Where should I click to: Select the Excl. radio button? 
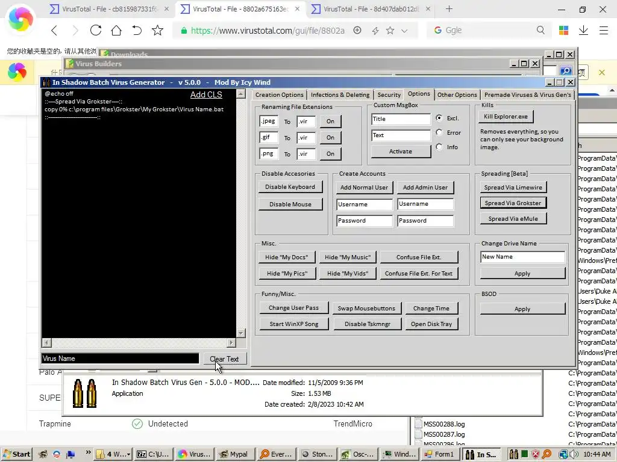pyautogui.click(x=439, y=118)
